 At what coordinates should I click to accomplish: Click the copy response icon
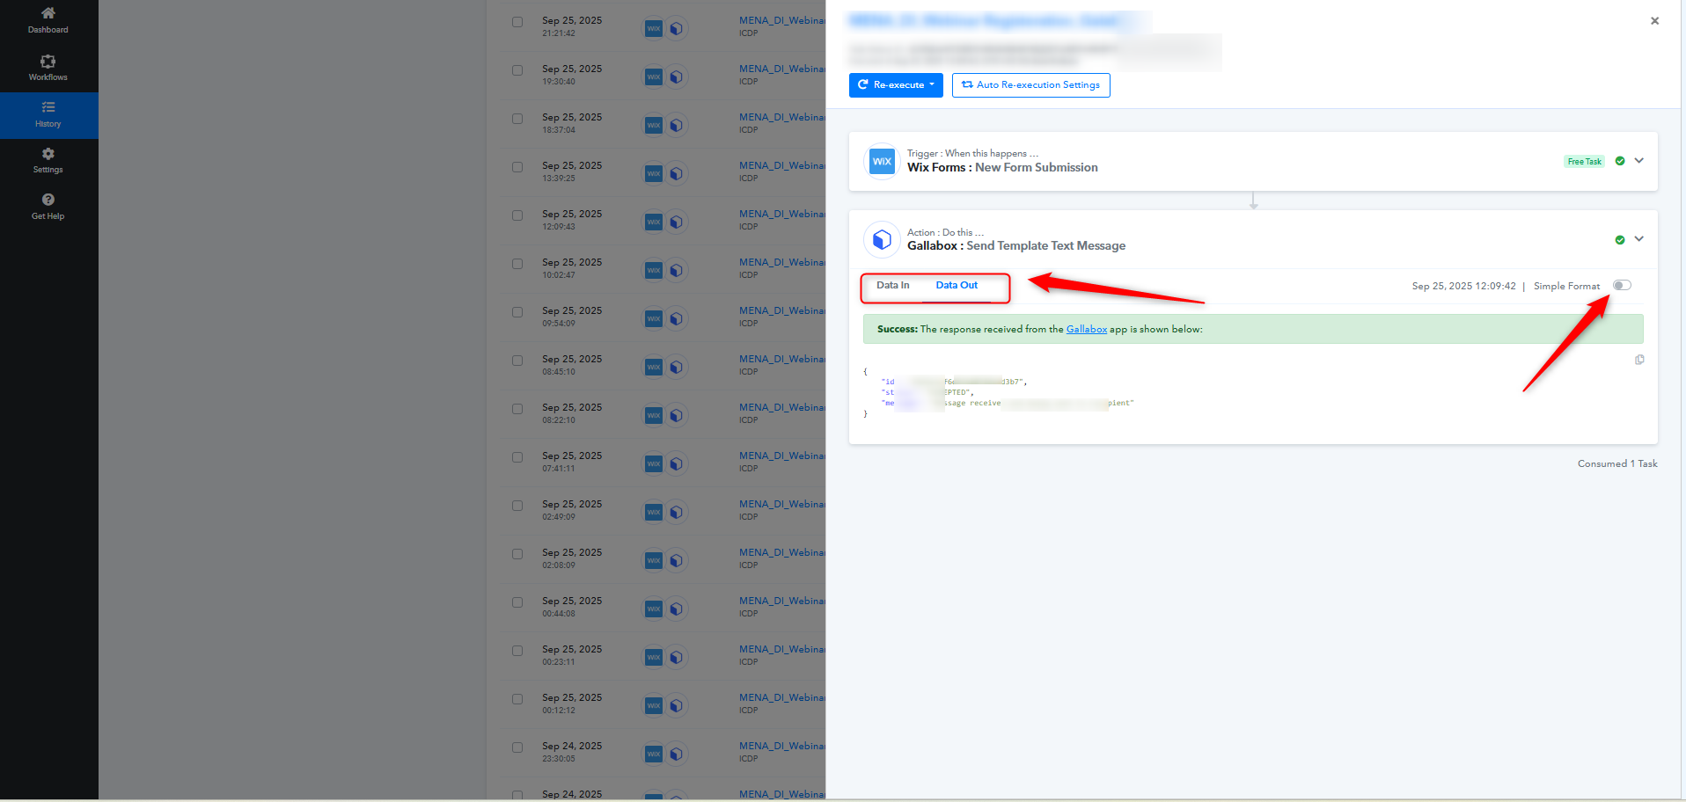pos(1639,360)
